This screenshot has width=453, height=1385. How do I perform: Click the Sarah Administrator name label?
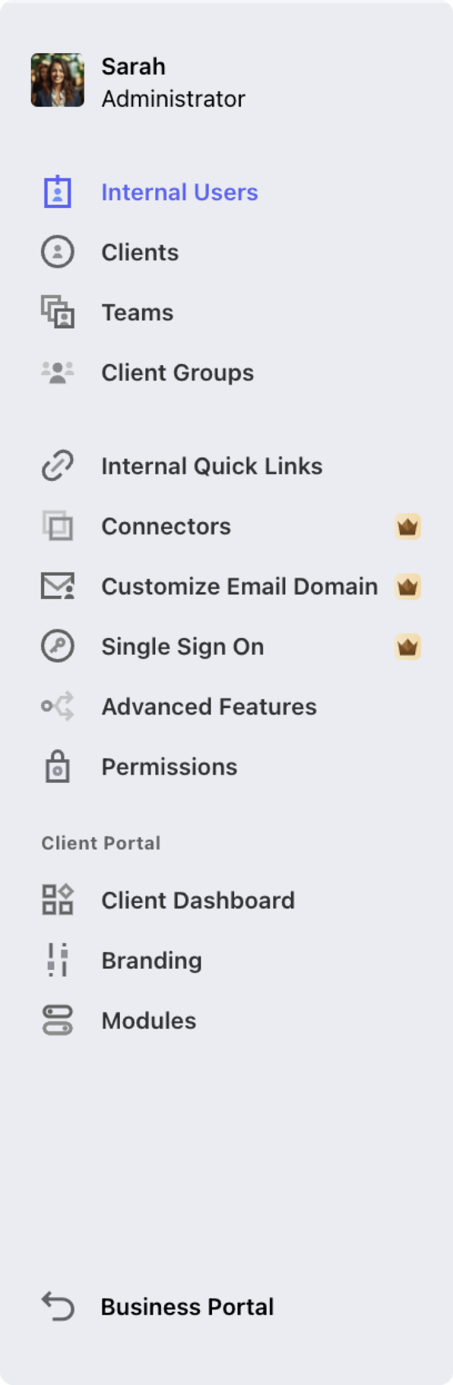[x=173, y=82]
